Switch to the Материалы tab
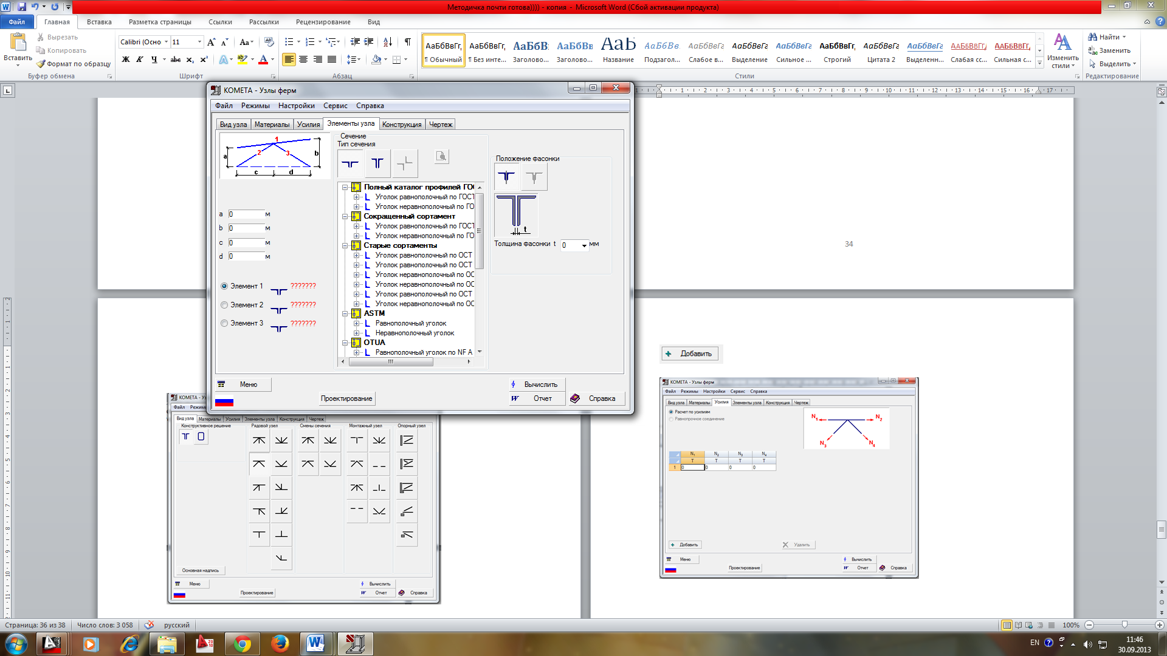Image resolution: width=1167 pixels, height=656 pixels. [x=272, y=125]
